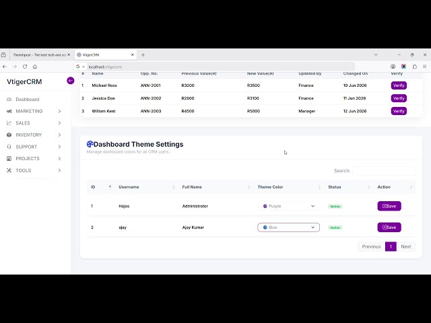Open MARKETING menu label
Screen dimensions: 431x323
[x=29, y=111]
